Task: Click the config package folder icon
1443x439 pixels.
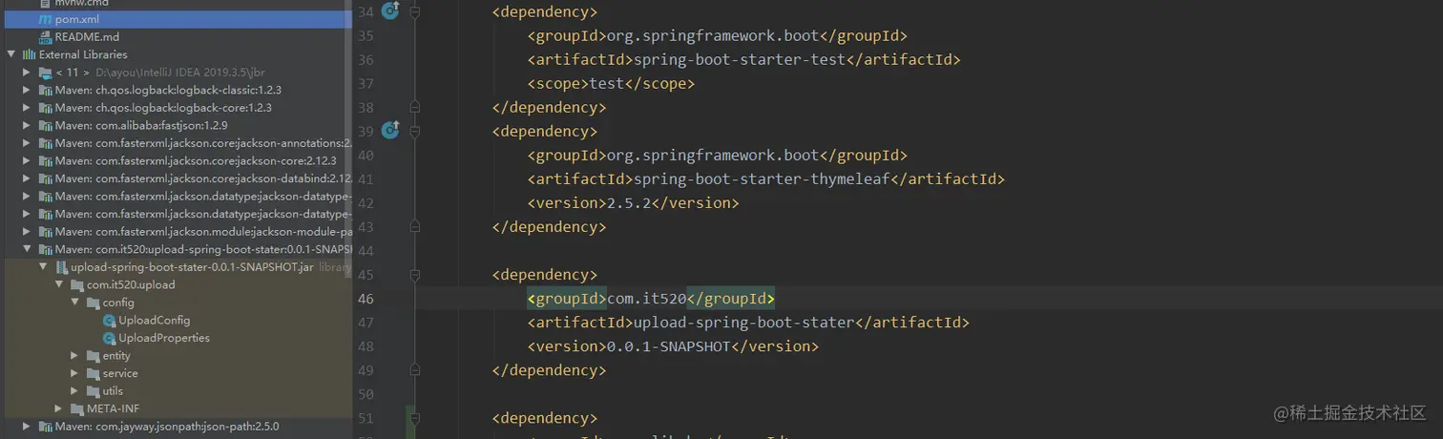Action: [93, 303]
